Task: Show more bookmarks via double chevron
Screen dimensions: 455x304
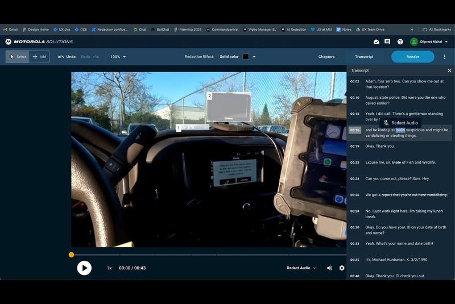Action: (412, 30)
